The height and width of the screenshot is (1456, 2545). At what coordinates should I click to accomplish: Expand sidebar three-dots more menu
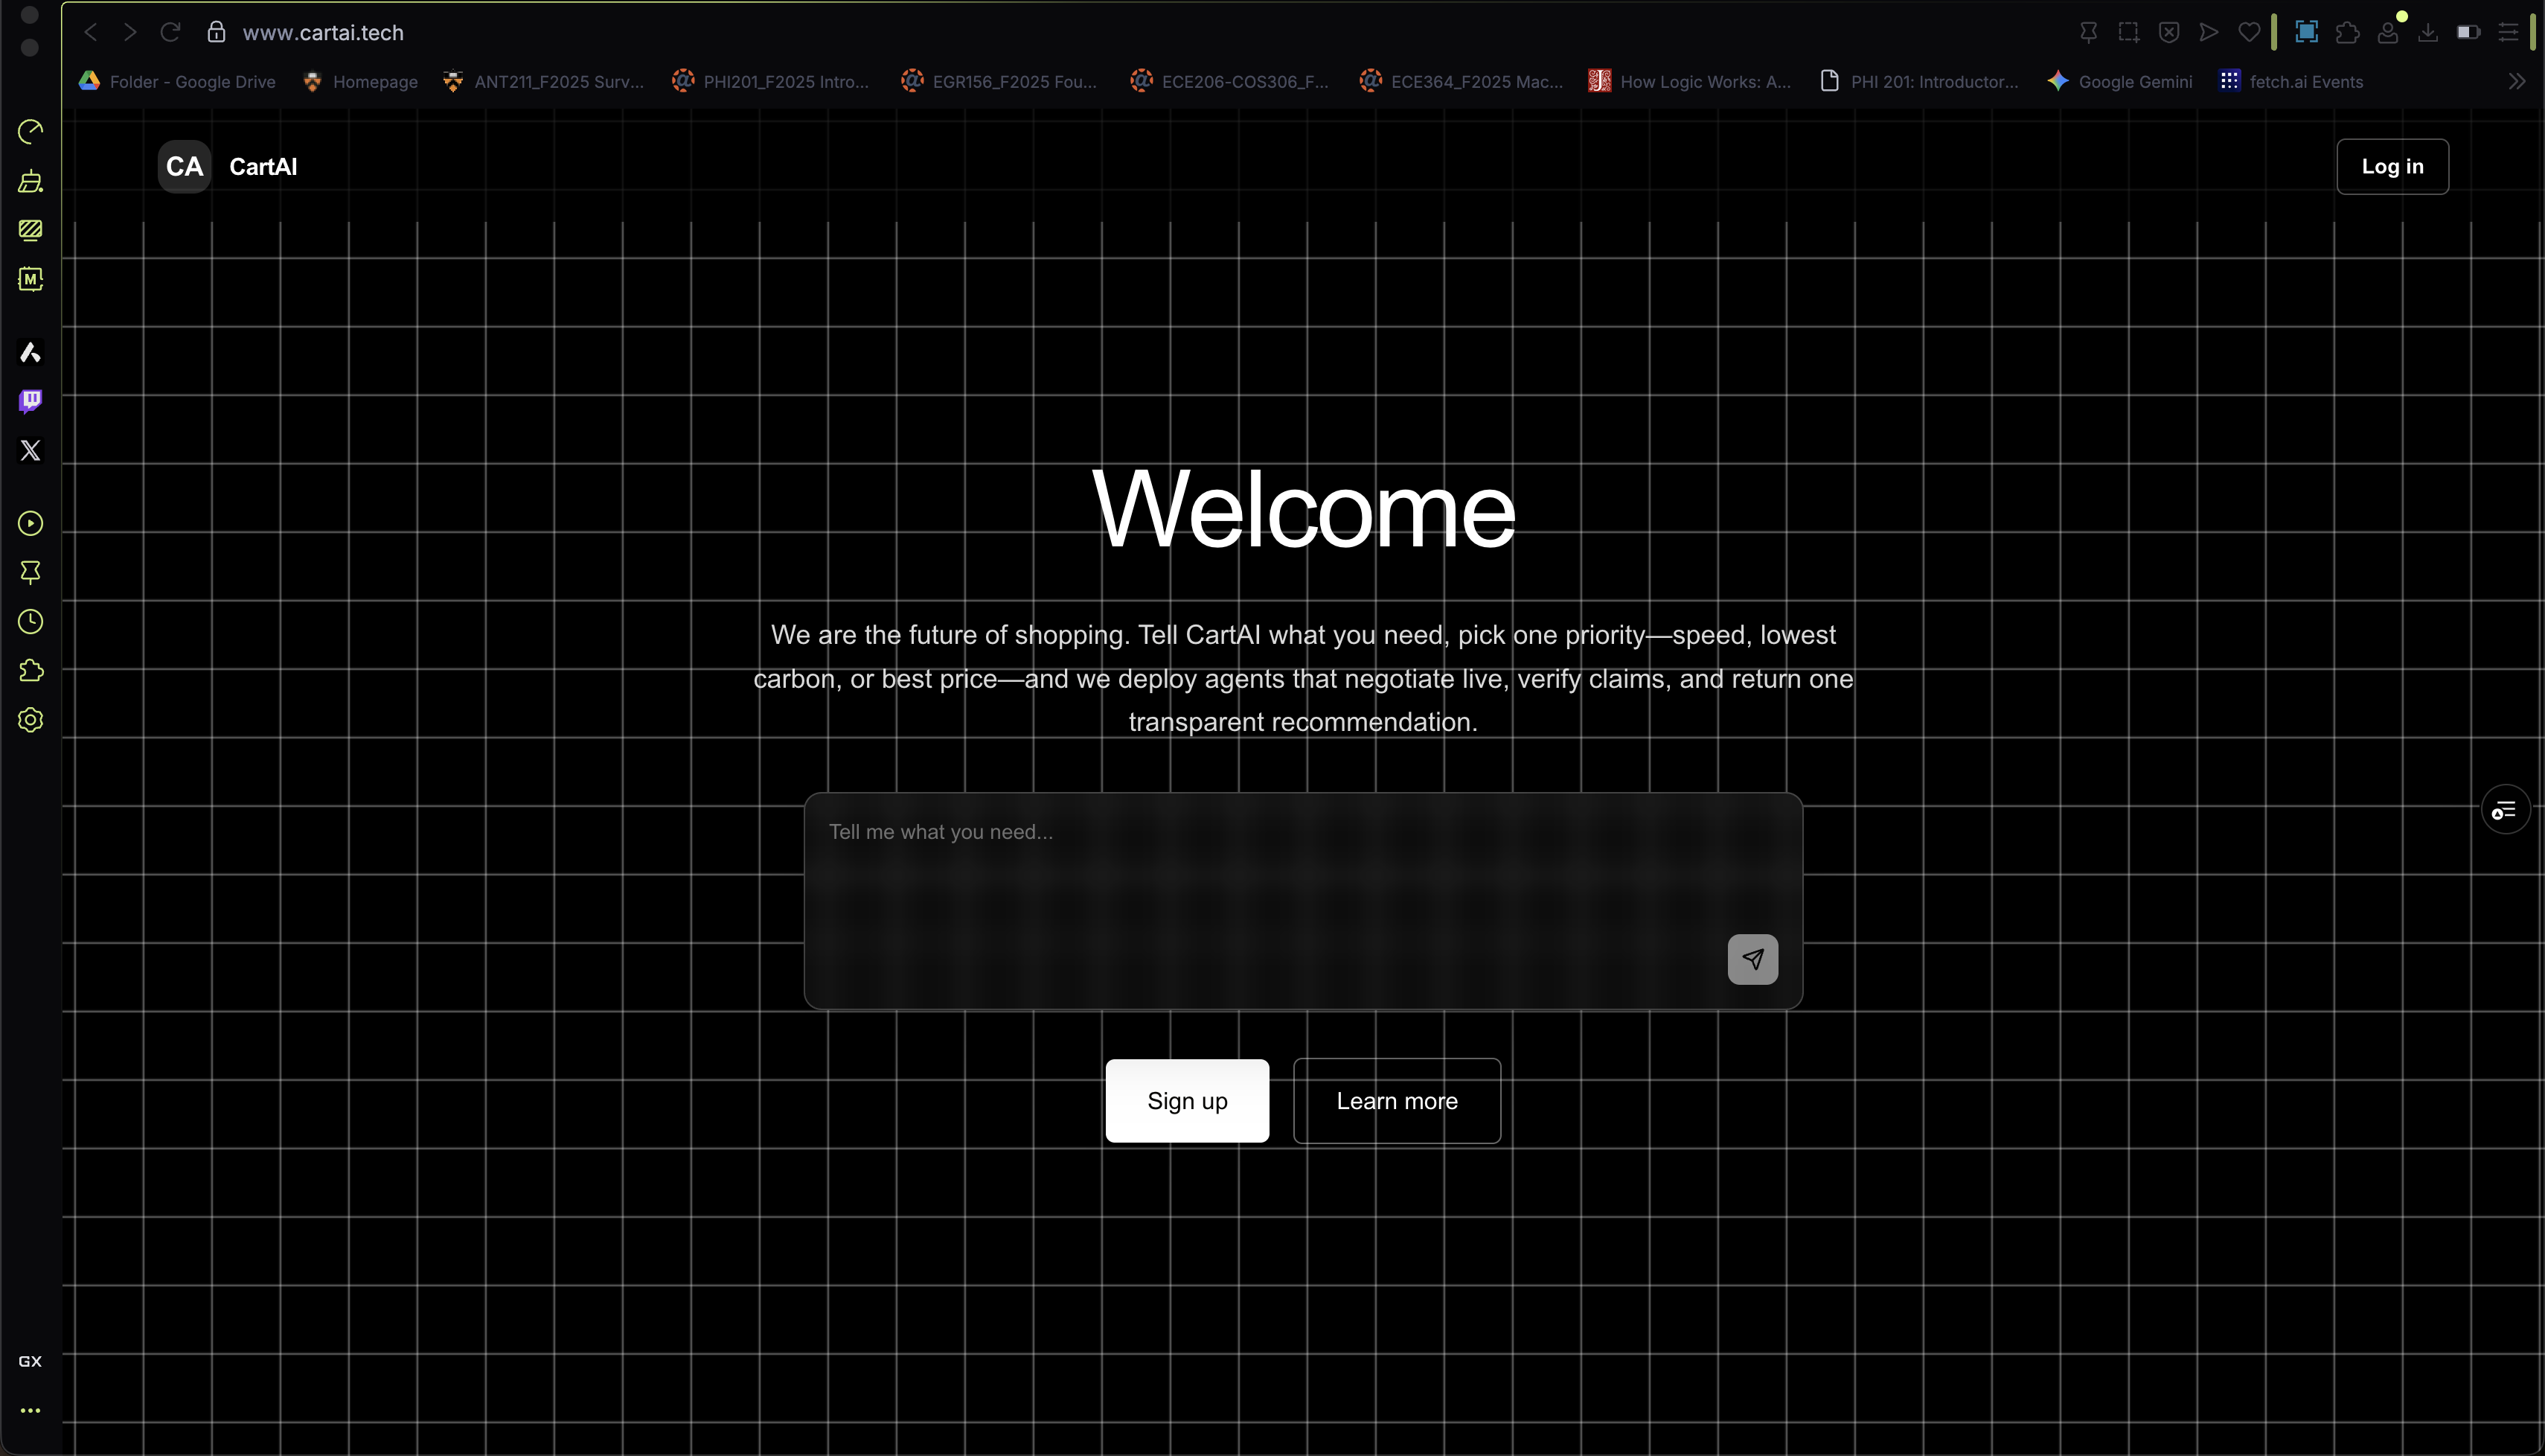click(x=30, y=1410)
